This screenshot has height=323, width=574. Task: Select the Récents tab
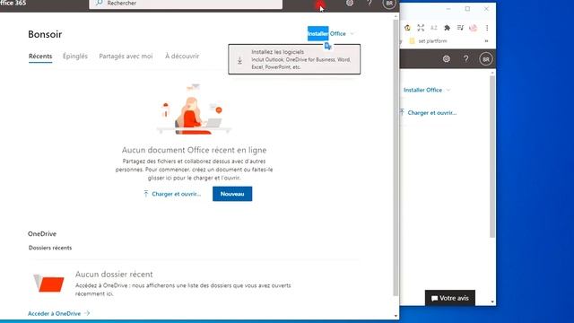tap(40, 56)
